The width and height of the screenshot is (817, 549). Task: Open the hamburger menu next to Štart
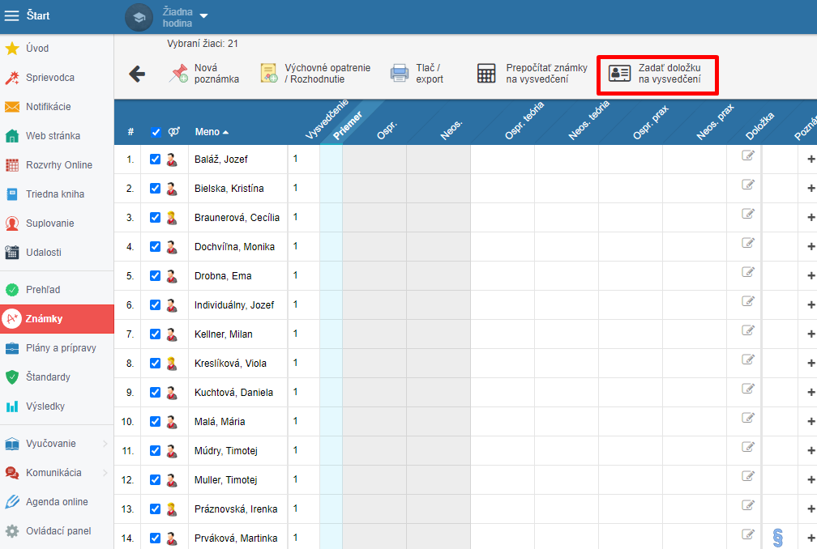[11, 15]
